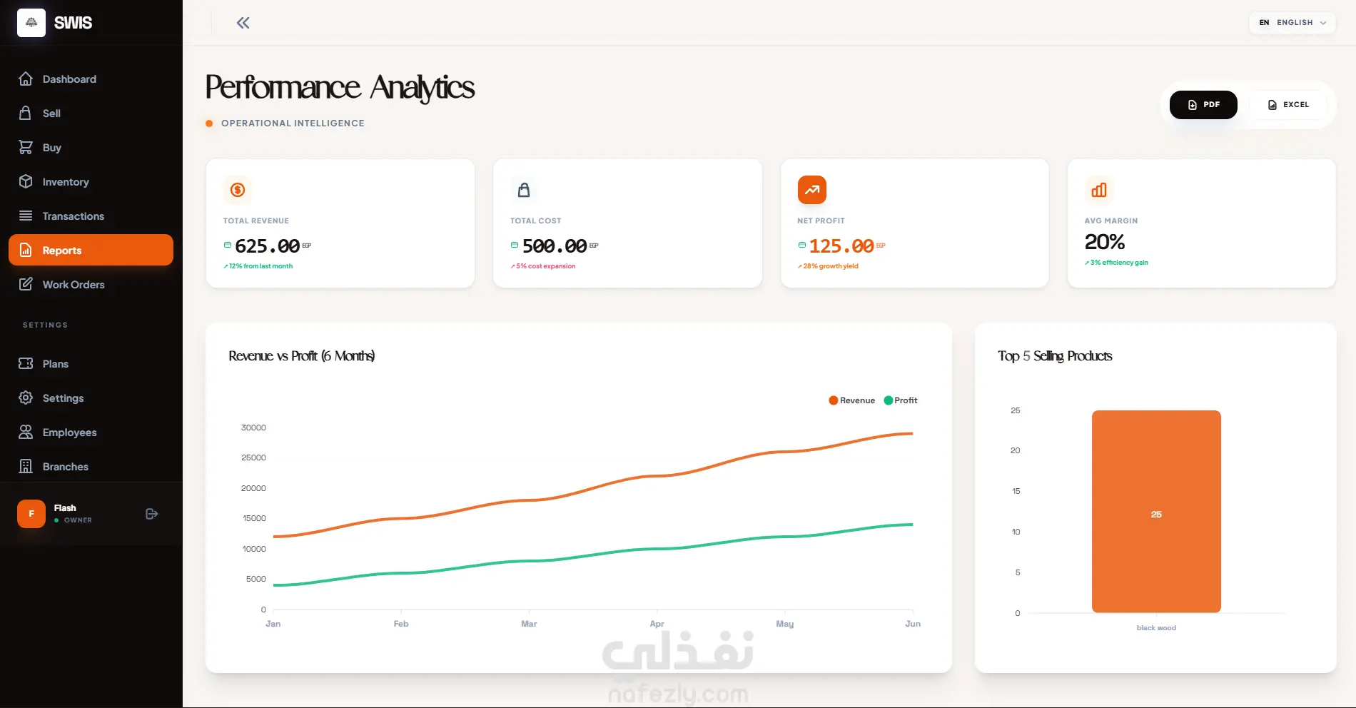
Task: Click the Total Cost bag icon
Action: 524,190
